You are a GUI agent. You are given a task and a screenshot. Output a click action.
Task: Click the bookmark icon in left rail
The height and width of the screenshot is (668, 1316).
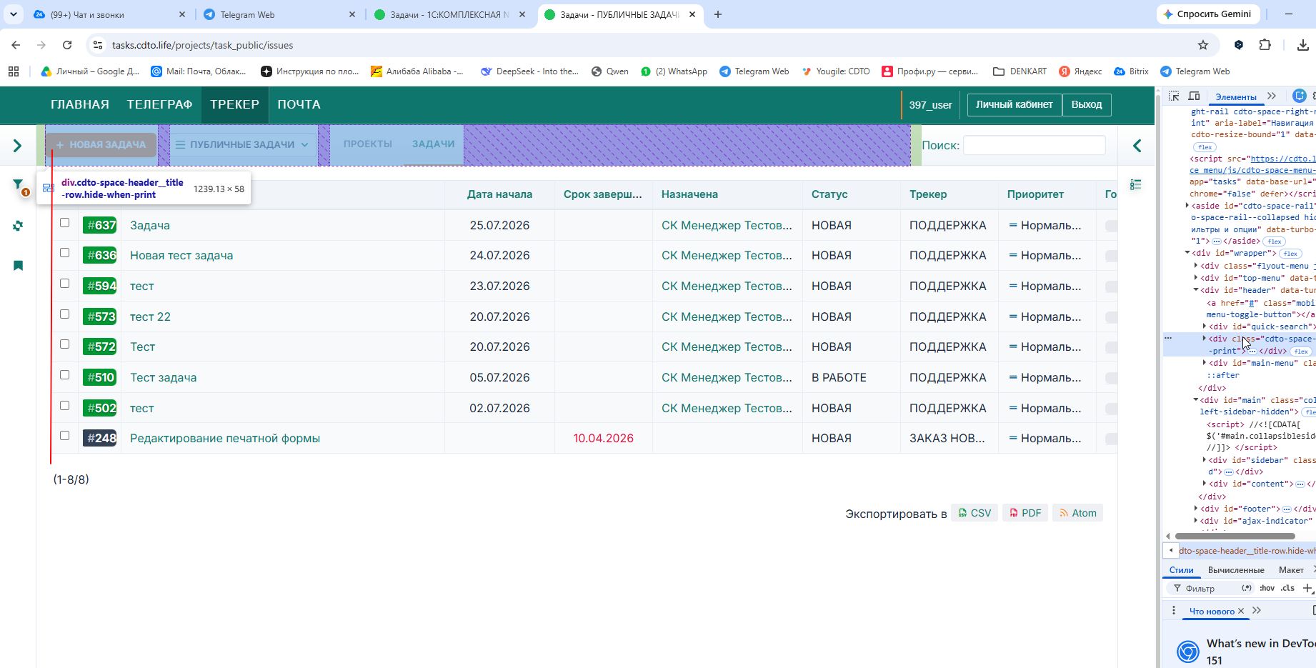pos(18,266)
